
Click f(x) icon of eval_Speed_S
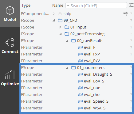tap(81, 101)
